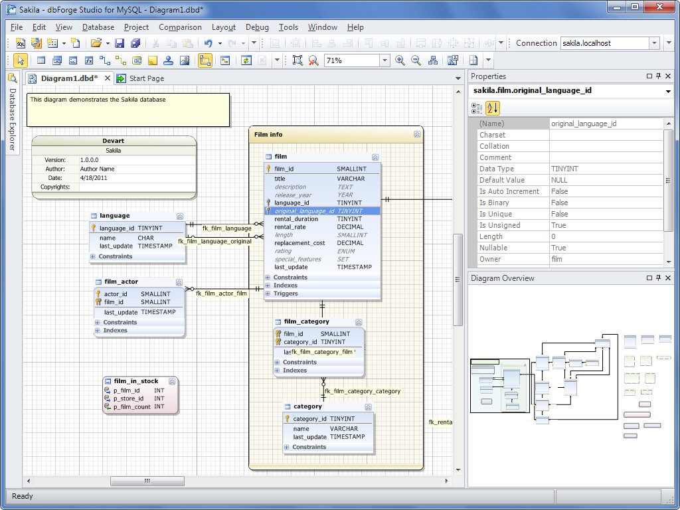Click the Zoom Out magnifier icon
This screenshot has width=680, height=510.
[416, 60]
